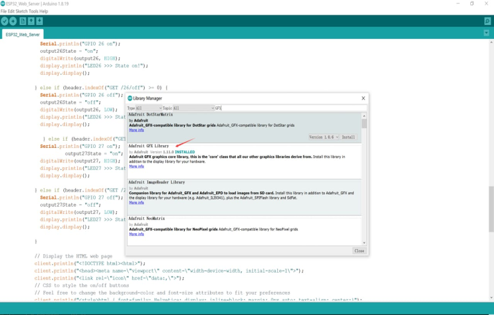Image resolution: width=494 pixels, height=315 pixels.
Task: Click the Verify sketch checkmark icon
Action: click(5, 21)
